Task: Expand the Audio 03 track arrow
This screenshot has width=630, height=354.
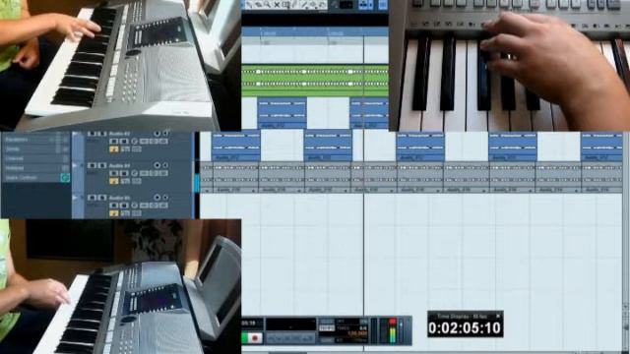Action: [75, 134]
